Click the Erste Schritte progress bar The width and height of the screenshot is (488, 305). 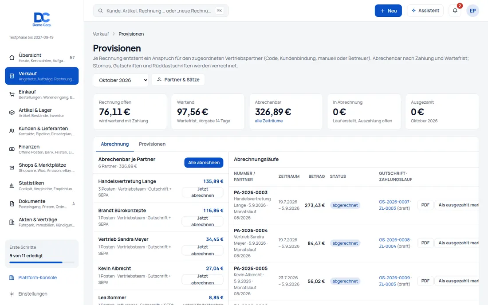click(x=42, y=262)
